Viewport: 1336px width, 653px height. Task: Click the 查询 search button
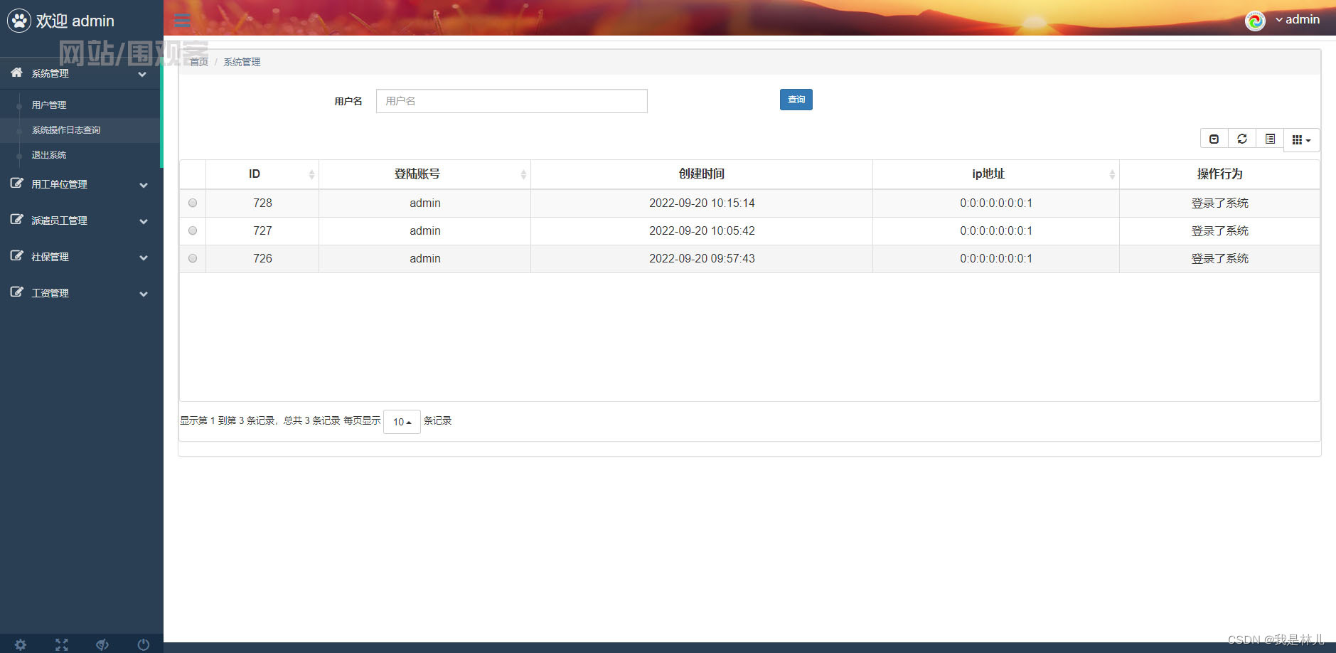[x=796, y=100]
